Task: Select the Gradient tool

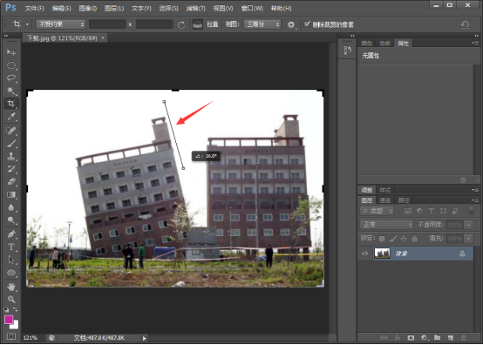Action: (11, 194)
